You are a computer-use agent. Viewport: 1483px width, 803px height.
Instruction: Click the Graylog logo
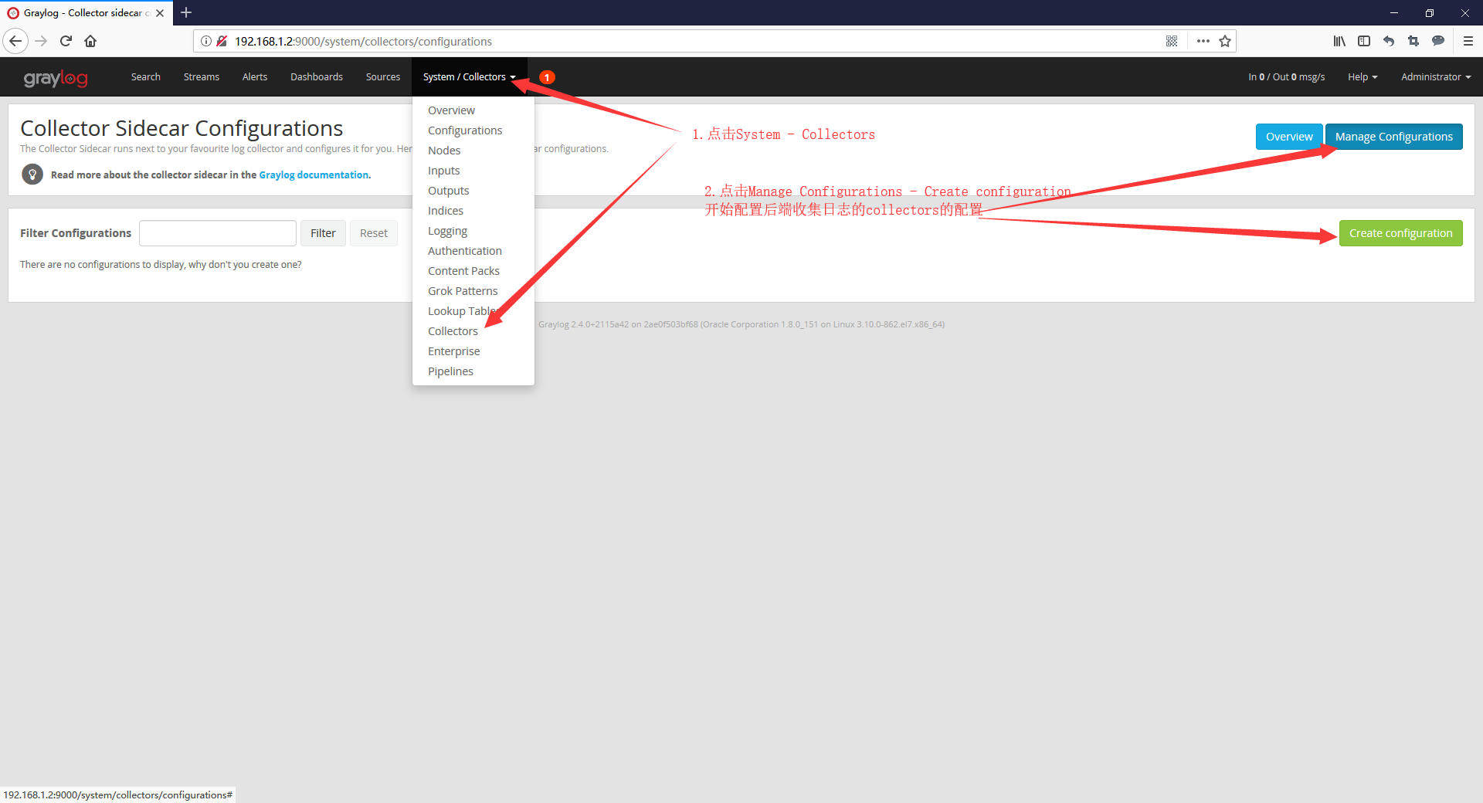pyautogui.click(x=56, y=78)
